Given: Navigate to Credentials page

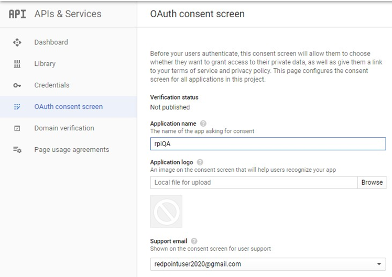Looking at the screenshot, I should click(51, 85).
